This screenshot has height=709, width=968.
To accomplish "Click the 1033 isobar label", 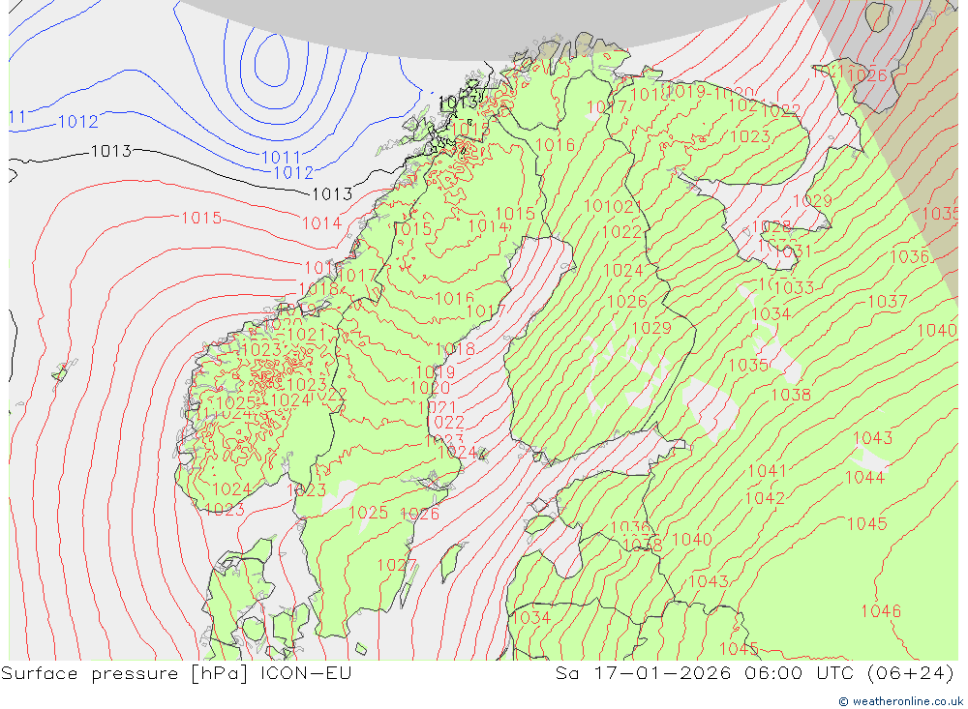I will (794, 287).
